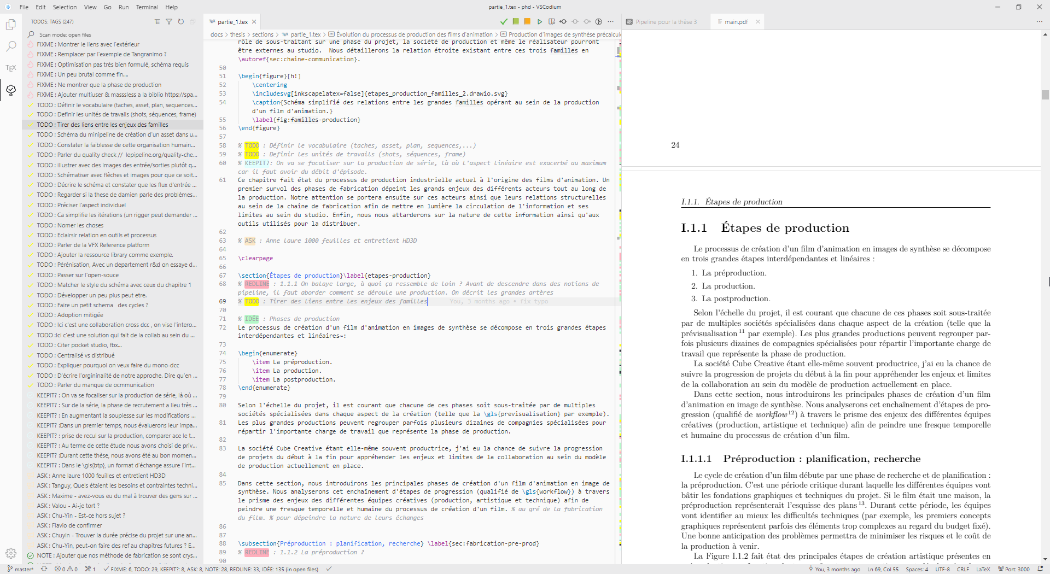Open the editor toolbar More Actions ellipsis
Image resolution: width=1050 pixels, height=574 pixels.
click(x=611, y=22)
